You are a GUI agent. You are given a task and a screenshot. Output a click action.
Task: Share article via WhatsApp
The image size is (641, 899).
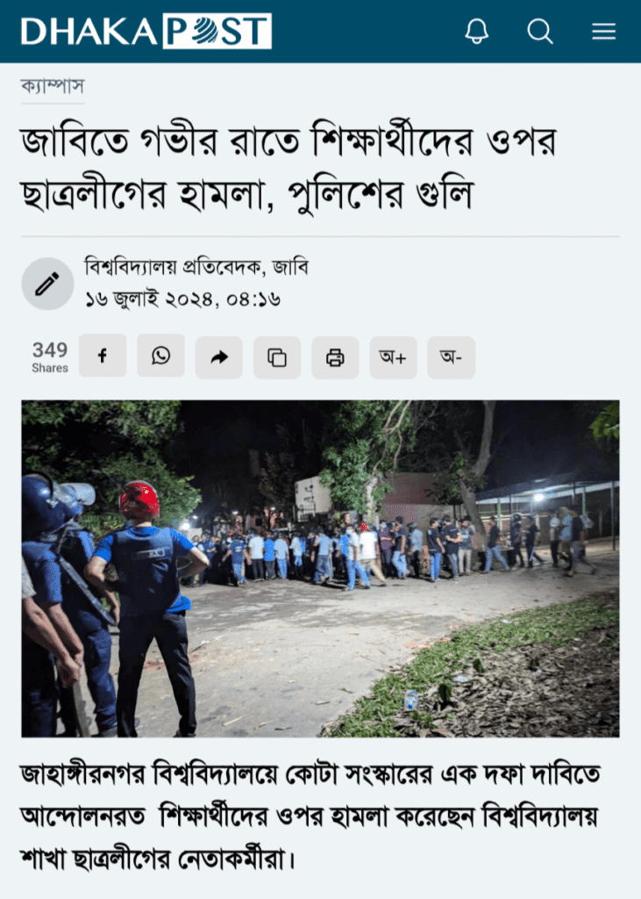tap(161, 356)
